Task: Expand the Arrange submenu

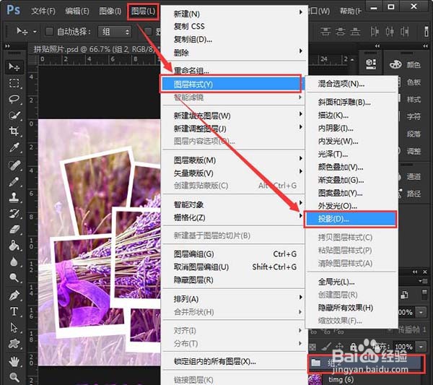Action: [300, 297]
